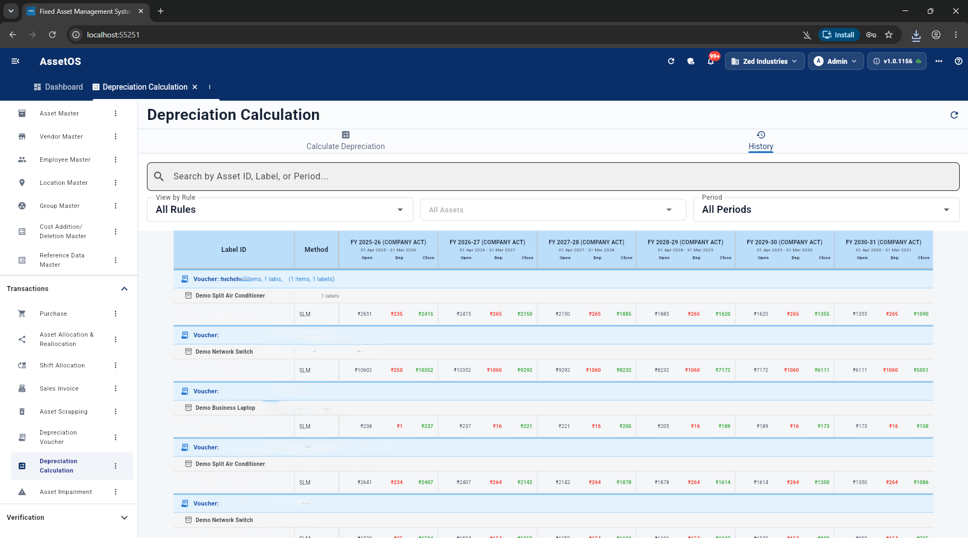Viewport: 968px width, 538px height.
Task: Open Asset Master options menu dots
Action: (116, 113)
